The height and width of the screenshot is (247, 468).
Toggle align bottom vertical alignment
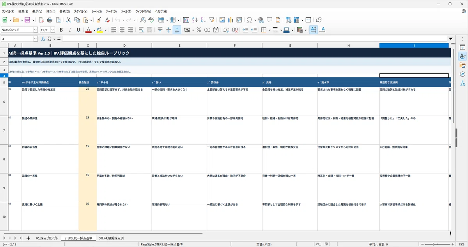pos(177,30)
